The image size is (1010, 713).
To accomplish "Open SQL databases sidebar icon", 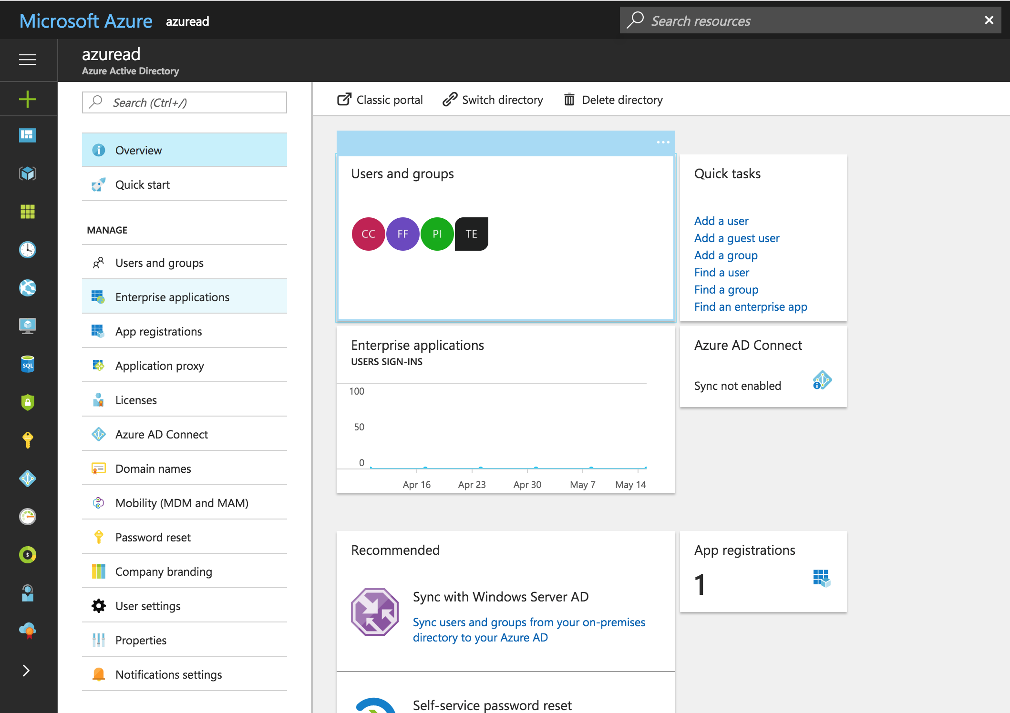I will (28, 364).
